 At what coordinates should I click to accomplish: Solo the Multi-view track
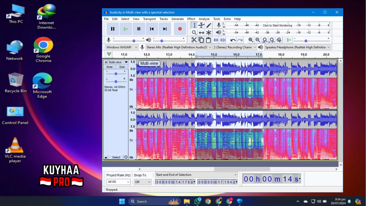click(x=122, y=67)
